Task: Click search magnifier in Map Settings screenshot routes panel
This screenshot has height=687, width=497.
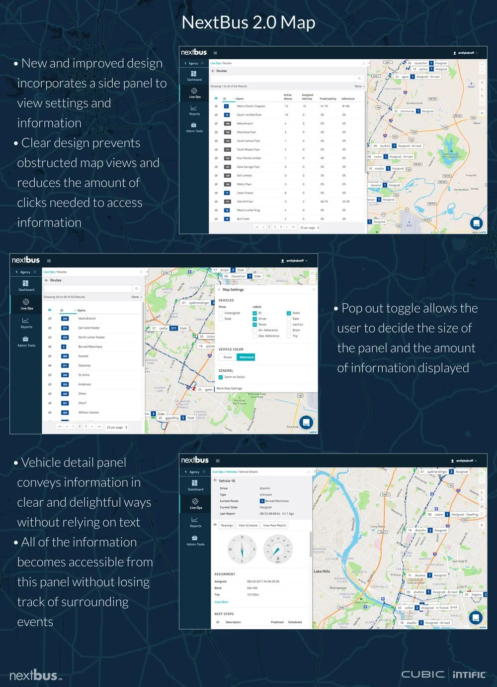Action: [136, 289]
